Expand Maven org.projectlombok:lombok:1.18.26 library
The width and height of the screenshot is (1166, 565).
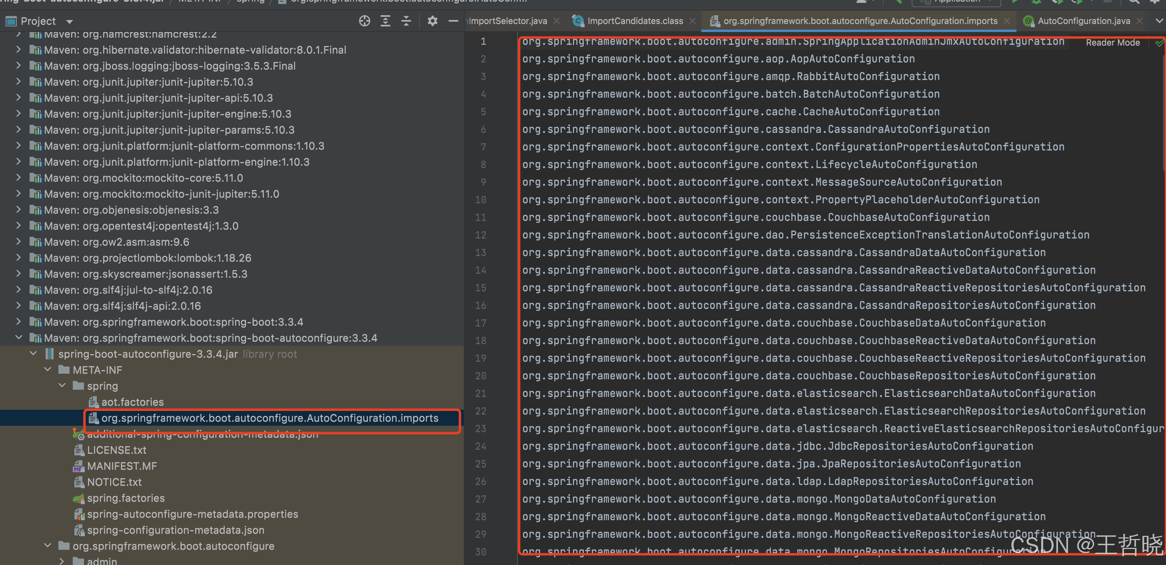click(18, 258)
